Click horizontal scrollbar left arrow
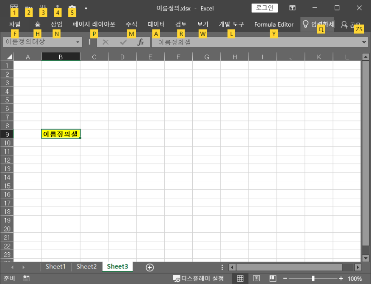This screenshot has width=371, height=284. coord(232,267)
